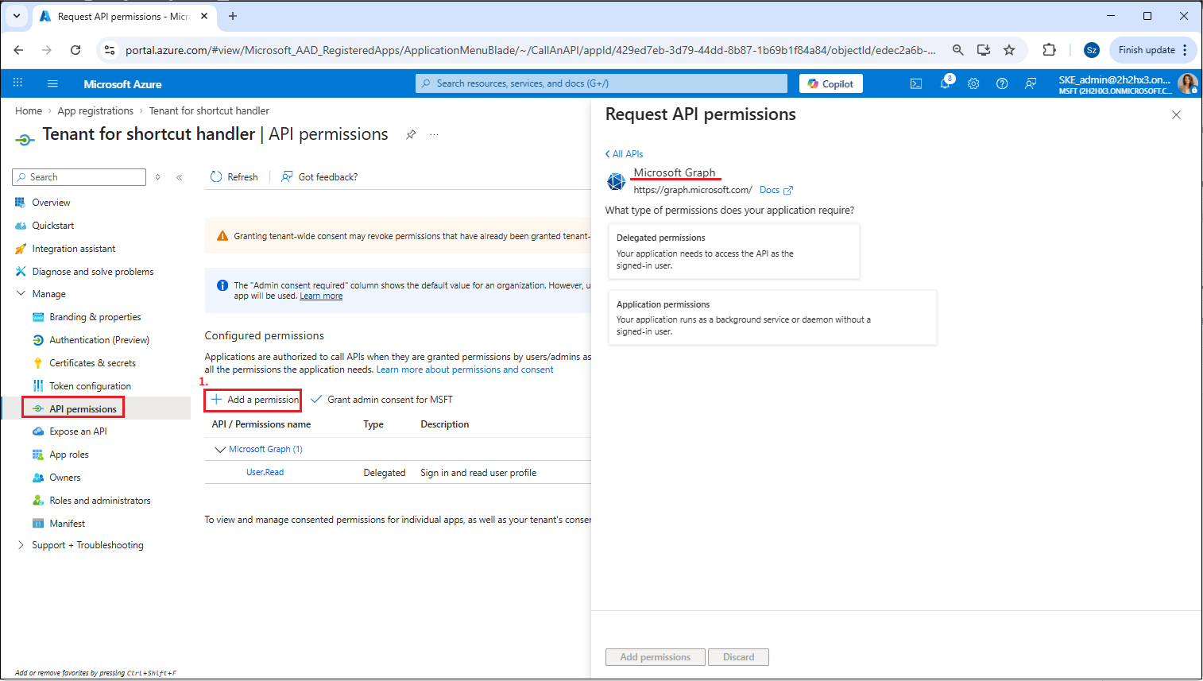1203x681 pixels.
Task: Open the Azure portal waffle menu
Action: (17, 83)
